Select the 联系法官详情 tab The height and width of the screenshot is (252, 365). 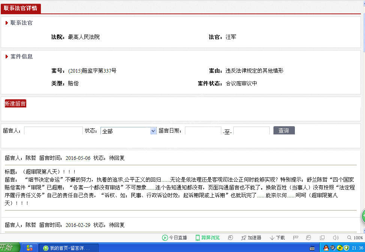21,8
